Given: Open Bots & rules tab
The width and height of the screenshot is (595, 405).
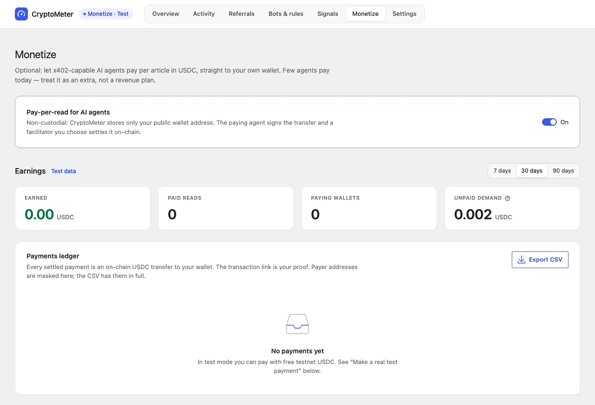Looking at the screenshot, I should pos(286,14).
